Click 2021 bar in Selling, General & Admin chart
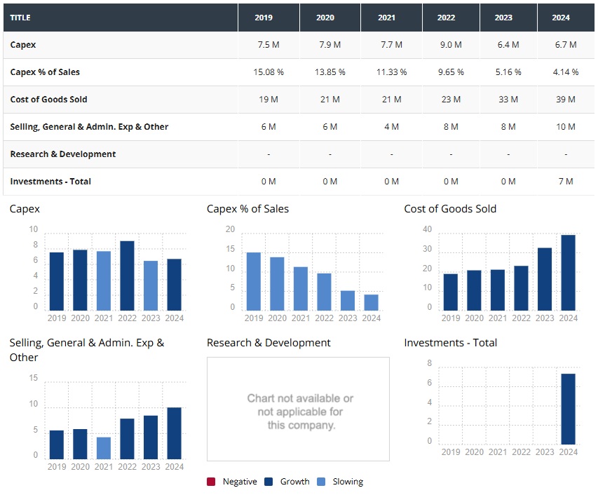598x495 pixels. tap(104, 447)
